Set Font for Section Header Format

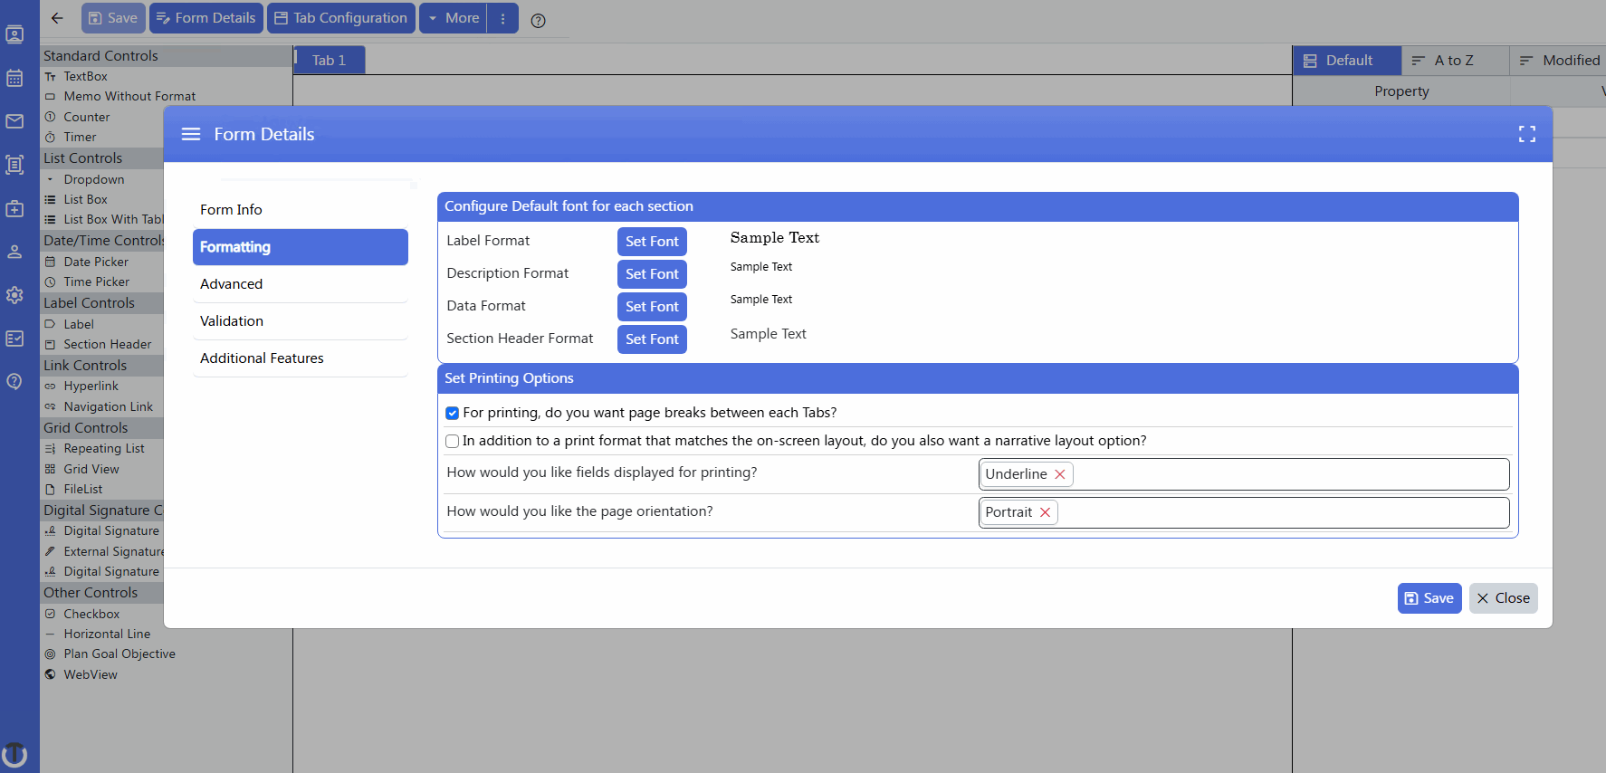pyautogui.click(x=652, y=339)
